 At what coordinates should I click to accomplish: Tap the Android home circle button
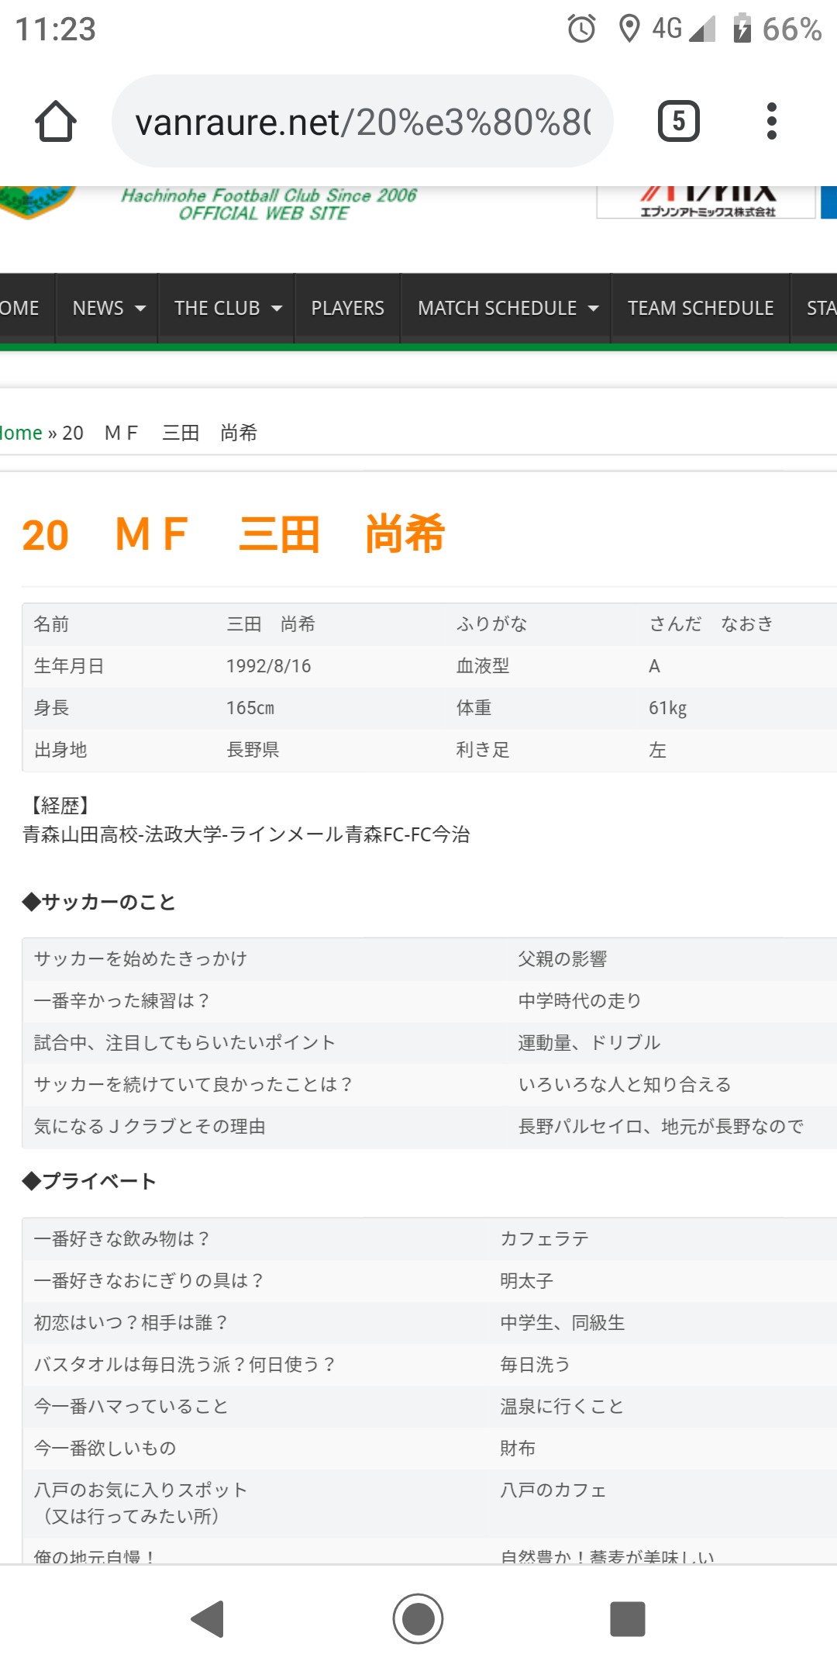(418, 1618)
